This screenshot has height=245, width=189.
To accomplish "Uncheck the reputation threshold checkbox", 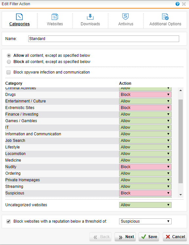I will (9, 221).
